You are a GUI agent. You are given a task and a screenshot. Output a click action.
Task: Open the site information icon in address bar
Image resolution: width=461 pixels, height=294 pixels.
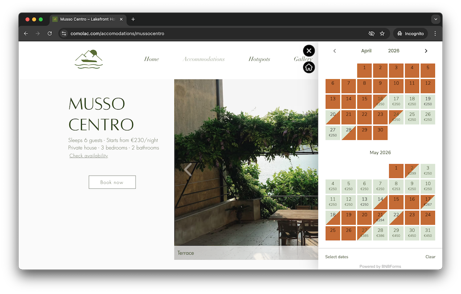tap(64, 34)
